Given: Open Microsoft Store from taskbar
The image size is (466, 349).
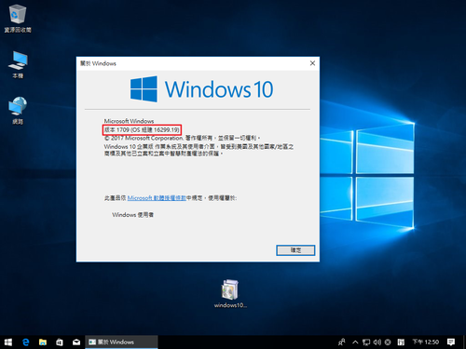Looking at the screenshot, I should tap(60, 342).
